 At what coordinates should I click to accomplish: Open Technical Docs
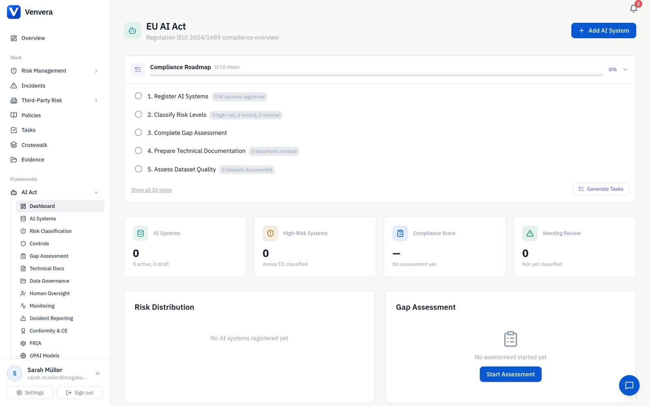pos(60,268)
